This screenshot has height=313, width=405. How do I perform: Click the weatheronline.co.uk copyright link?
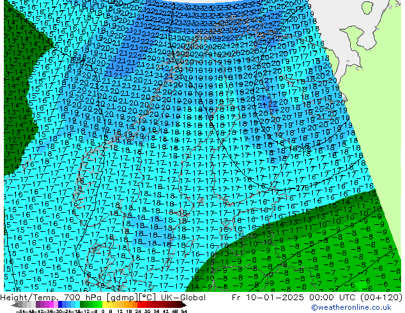click(x=351, y=307)
